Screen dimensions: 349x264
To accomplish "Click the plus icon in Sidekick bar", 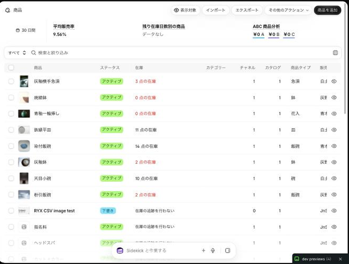I will point(204,251).
